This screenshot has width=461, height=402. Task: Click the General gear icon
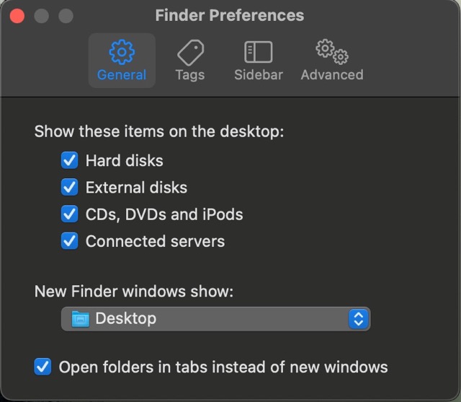click(122, 51)
